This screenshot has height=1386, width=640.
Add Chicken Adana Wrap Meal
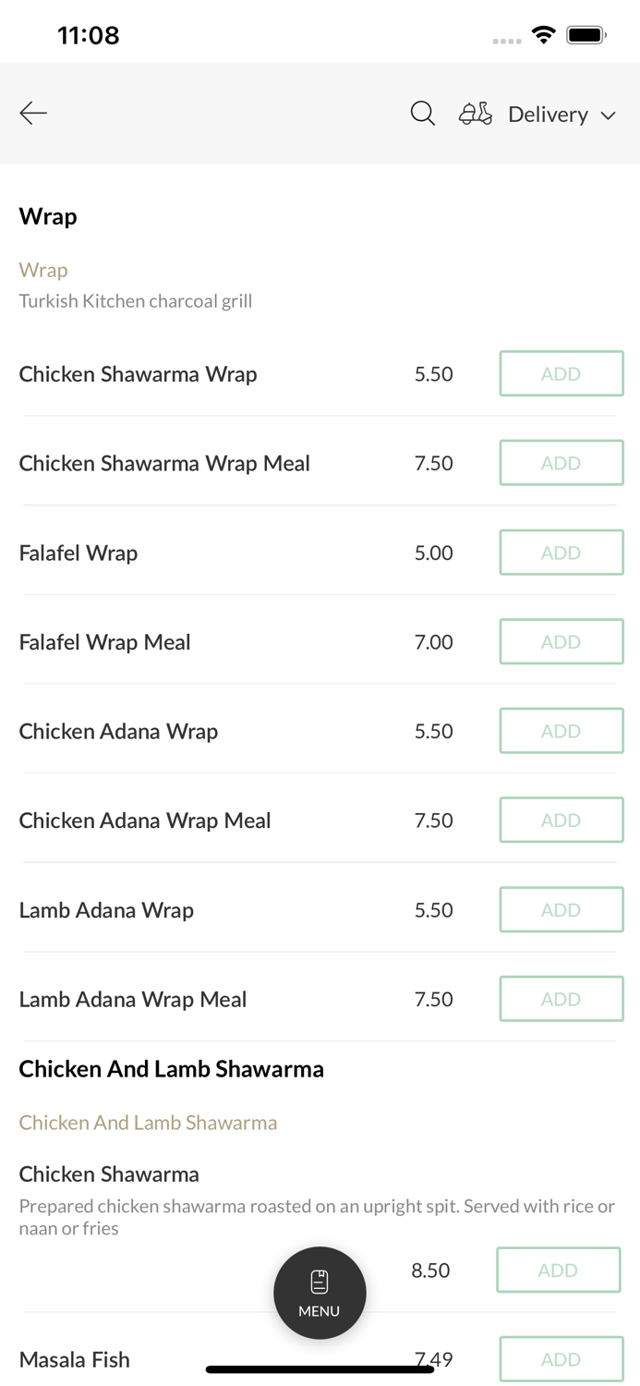pos(562,821)
